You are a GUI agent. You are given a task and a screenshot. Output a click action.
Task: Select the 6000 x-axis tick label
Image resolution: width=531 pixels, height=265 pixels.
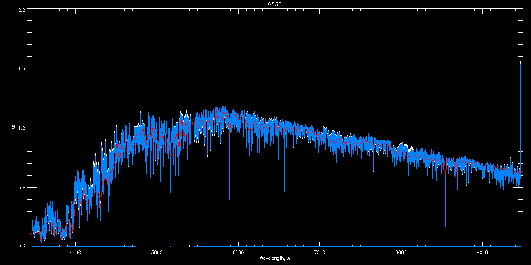238,253
